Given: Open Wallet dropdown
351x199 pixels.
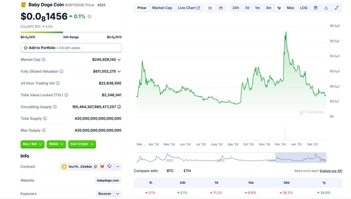Looking at the screenshot, I should coord(56,144).
